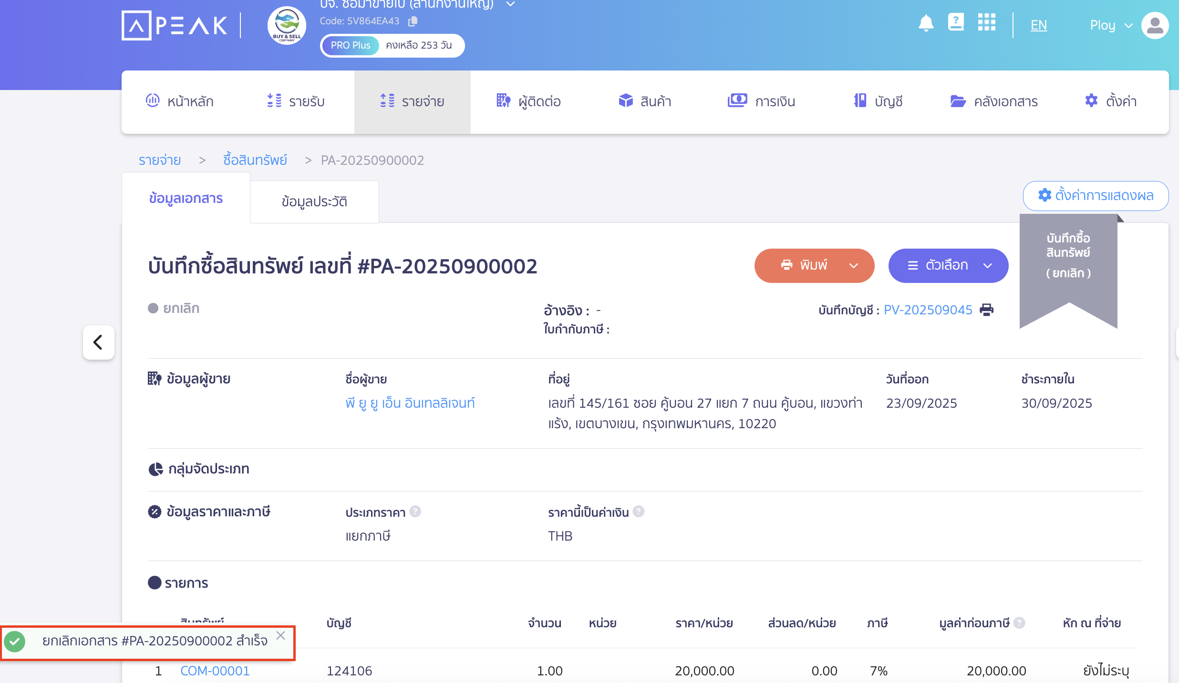Click ตั้งค่าการแสดงผล display settings button
The height and width of the screenshot is (683, 1179).
(1096, 195)
